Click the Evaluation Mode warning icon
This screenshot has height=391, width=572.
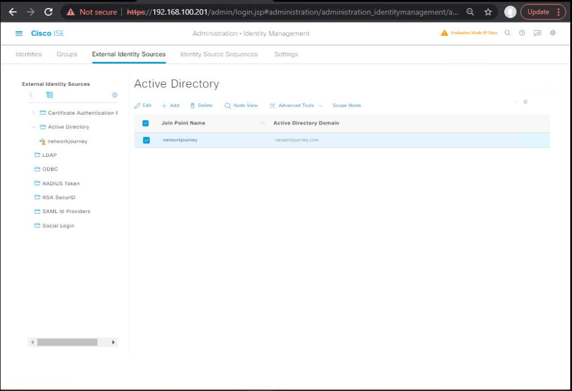click(x=445, y=33)
